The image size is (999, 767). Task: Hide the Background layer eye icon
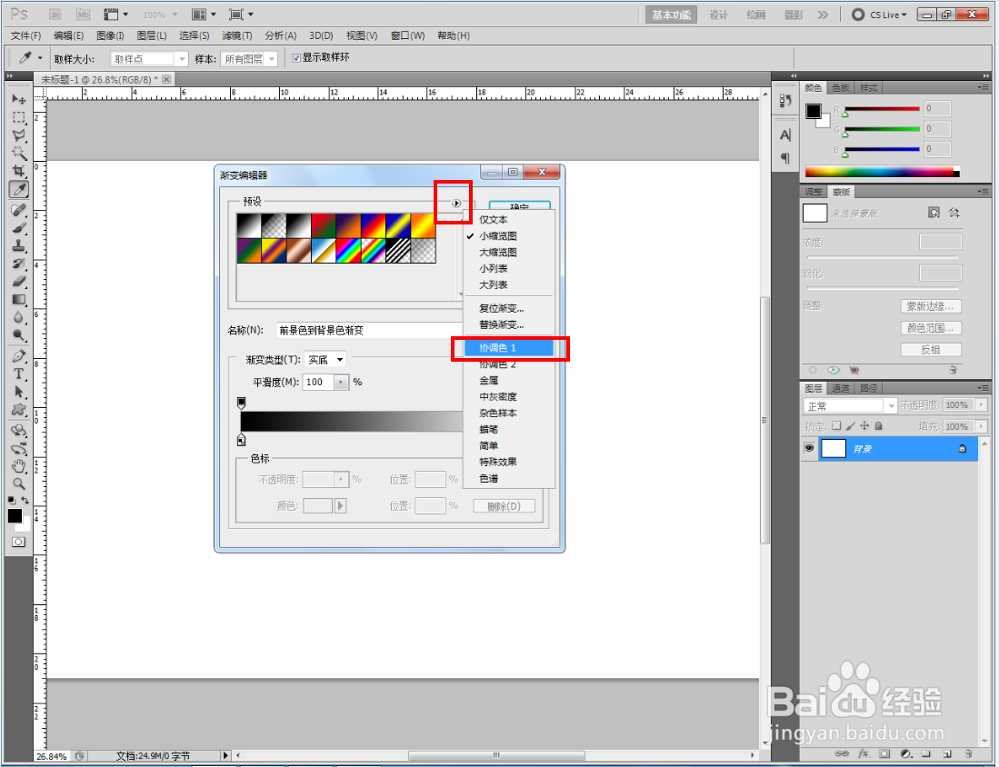click(809, 449)
